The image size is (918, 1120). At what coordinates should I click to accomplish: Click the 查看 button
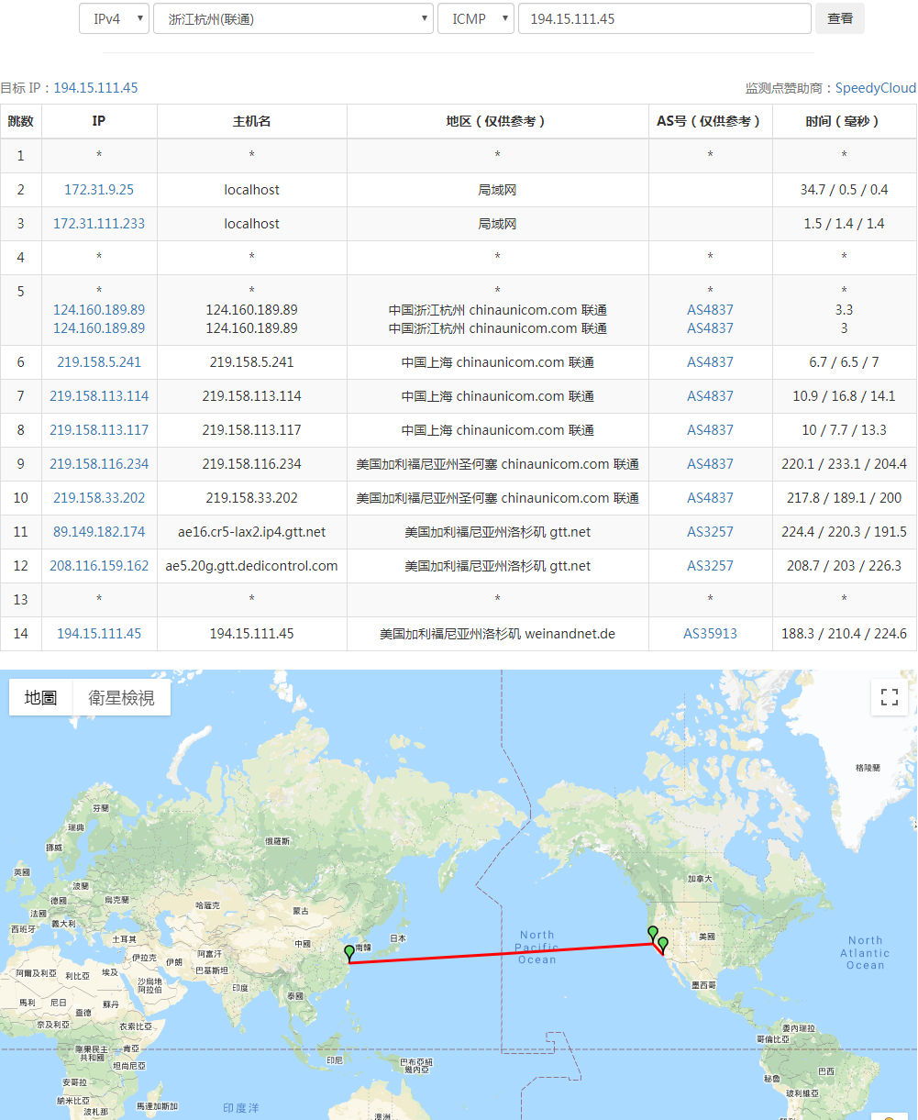tap(840, 18)
